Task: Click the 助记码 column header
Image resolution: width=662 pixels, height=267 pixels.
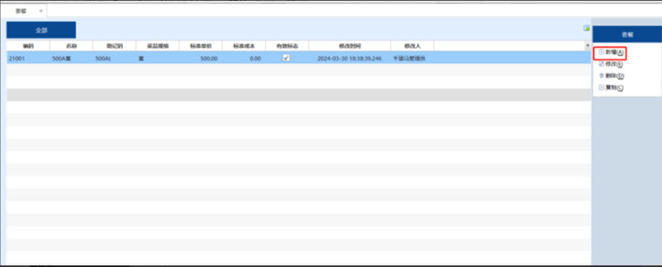Action: 114,45
